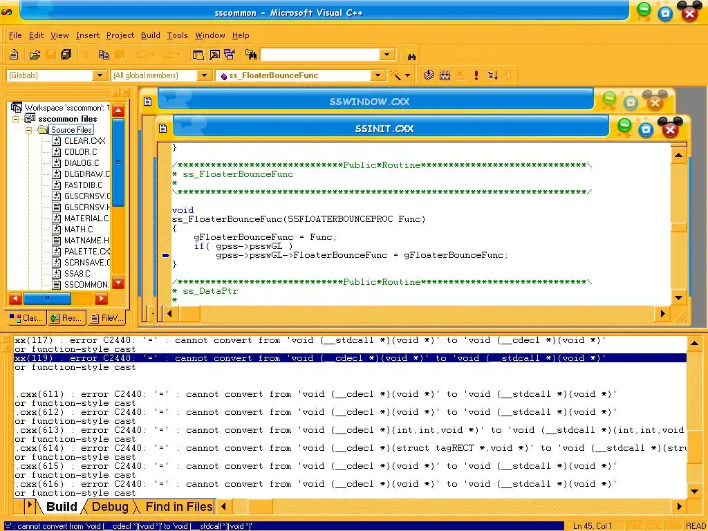Collapse the Source Files folder node
This screenshot has width=708, height=531.
pos(29,130)
